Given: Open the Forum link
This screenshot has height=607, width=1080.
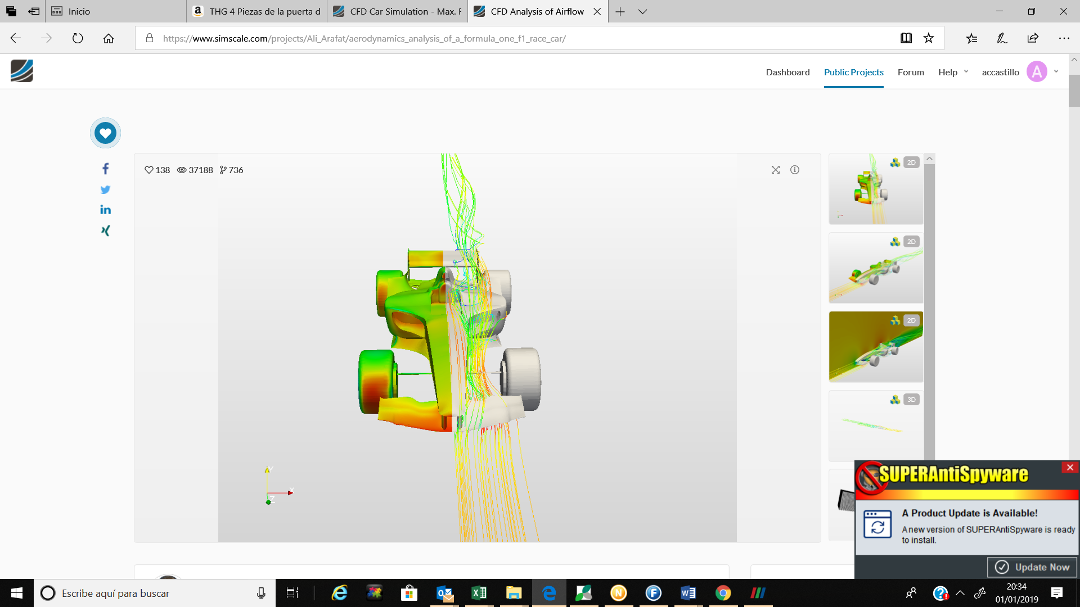Looking at the screenshot, I should pos(911,72).
